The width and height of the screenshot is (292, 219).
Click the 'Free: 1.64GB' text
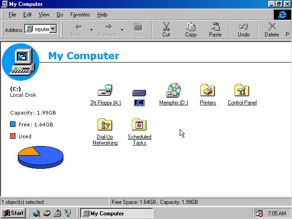pos(36,125)
